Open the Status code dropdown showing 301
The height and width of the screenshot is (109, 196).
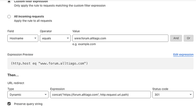[173, 95]
